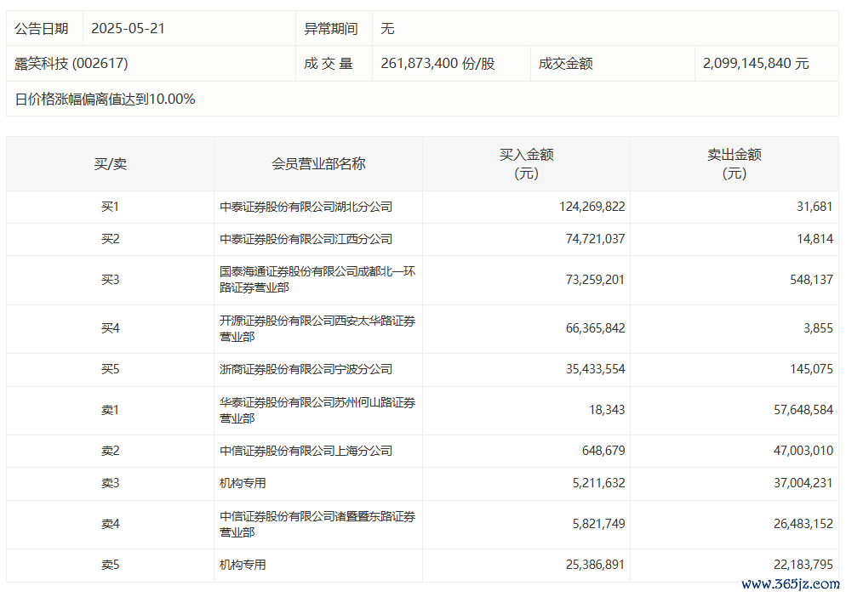This screenshot has height=597, width=846.
Task: Click 华泰证券苏州何山路证券营业部 entry
Action: [x=317, y=411]
